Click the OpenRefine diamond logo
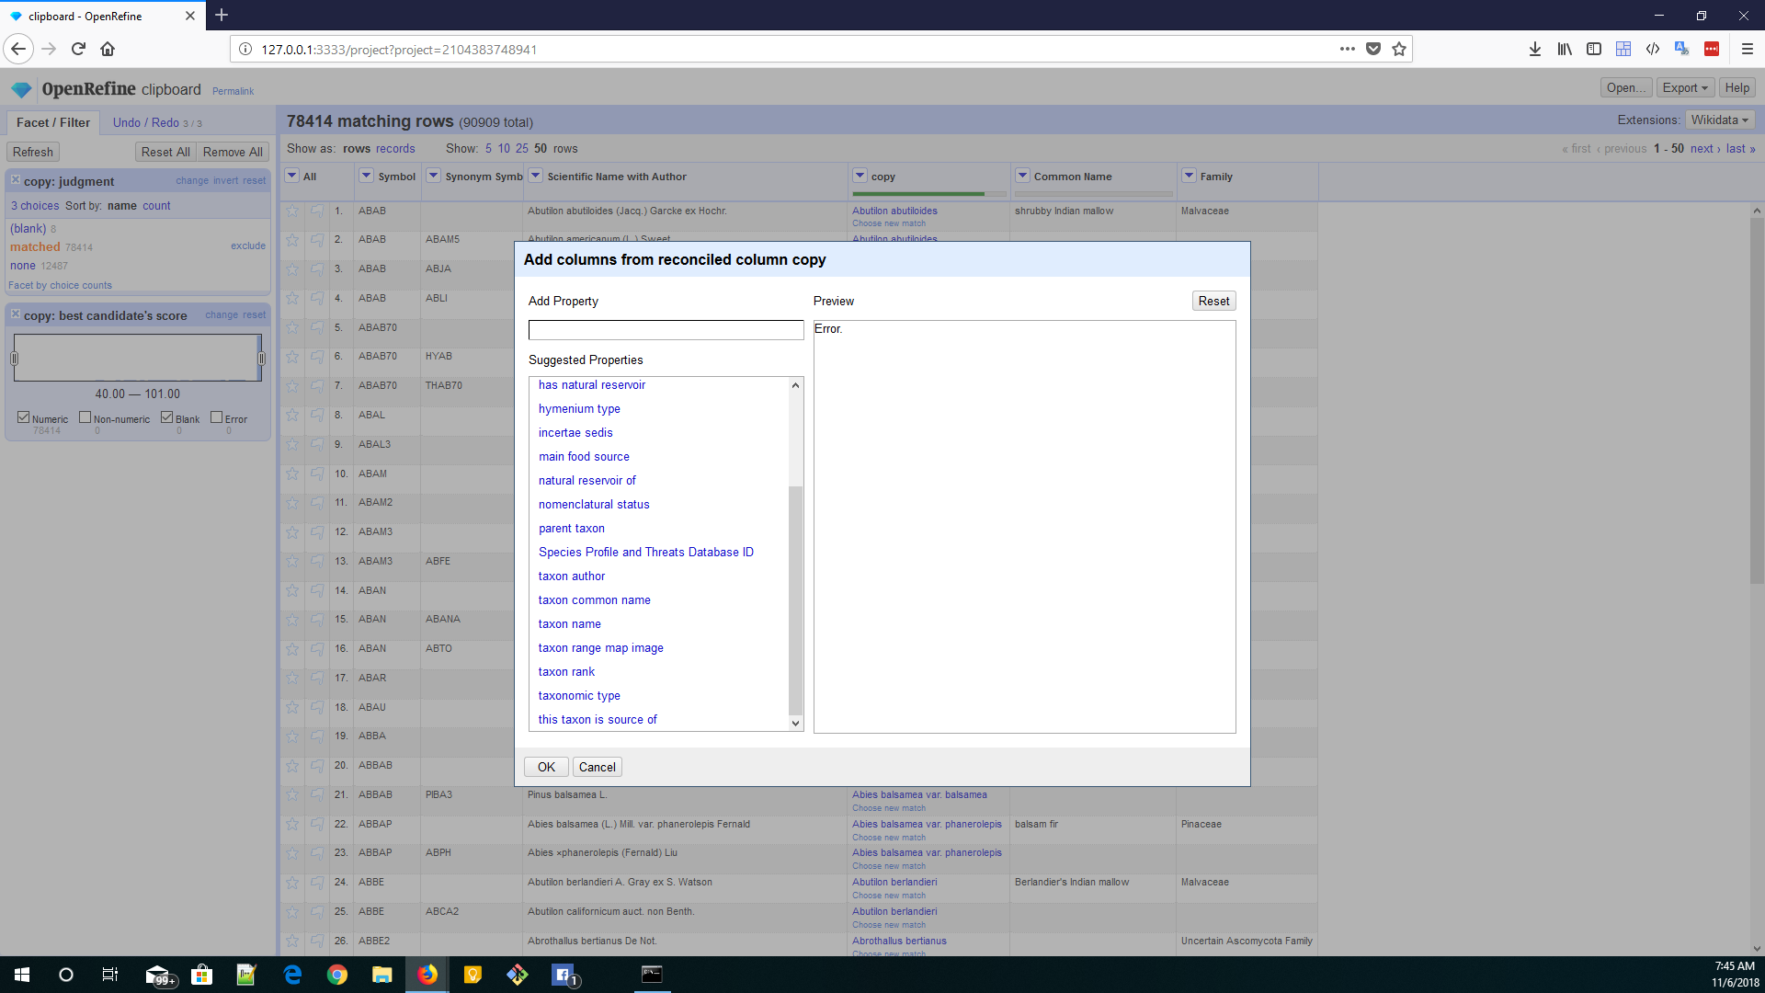This screenshot has height=993, width=1765. (x=21, y=89)
